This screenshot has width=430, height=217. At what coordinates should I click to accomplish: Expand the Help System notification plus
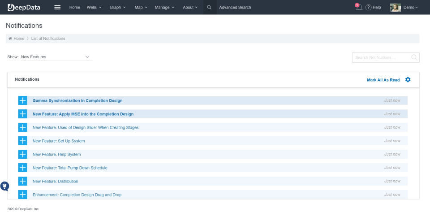coord(22,154)
